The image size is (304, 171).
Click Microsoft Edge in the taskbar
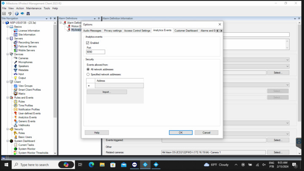click(91, 165)
